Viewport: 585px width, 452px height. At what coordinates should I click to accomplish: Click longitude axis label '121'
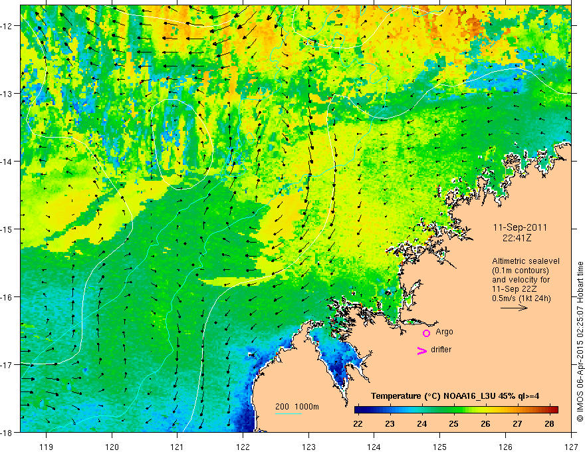tap(177, 447)
